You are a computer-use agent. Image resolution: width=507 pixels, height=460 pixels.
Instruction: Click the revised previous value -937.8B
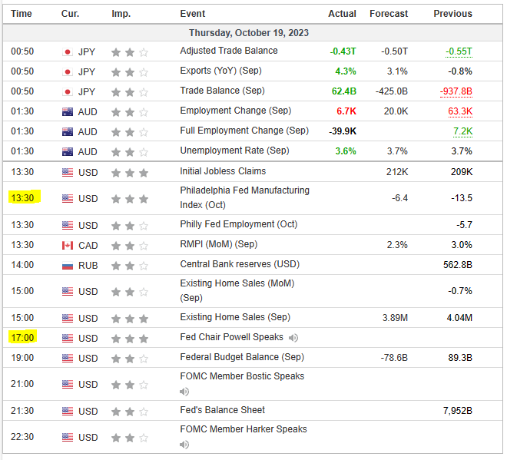click(x=456, y=91)
